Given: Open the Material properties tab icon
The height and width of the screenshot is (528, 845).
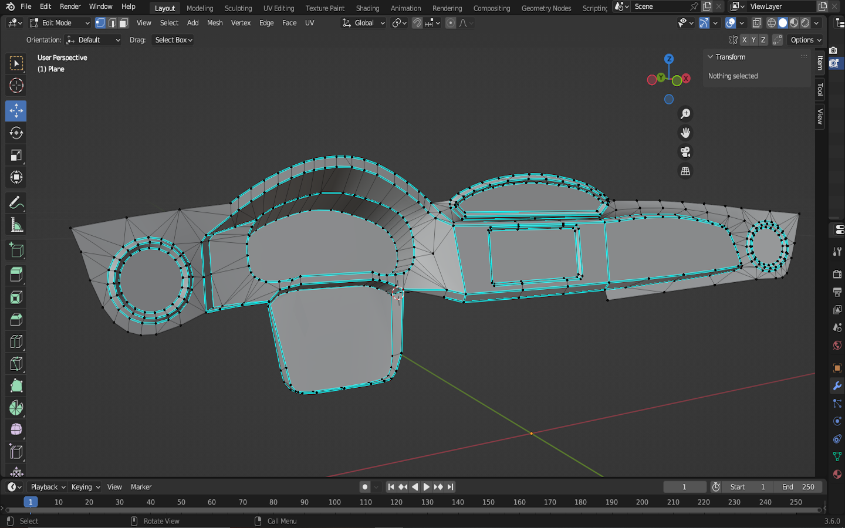Looking at the screenshot, I should [x=837, y=474].
